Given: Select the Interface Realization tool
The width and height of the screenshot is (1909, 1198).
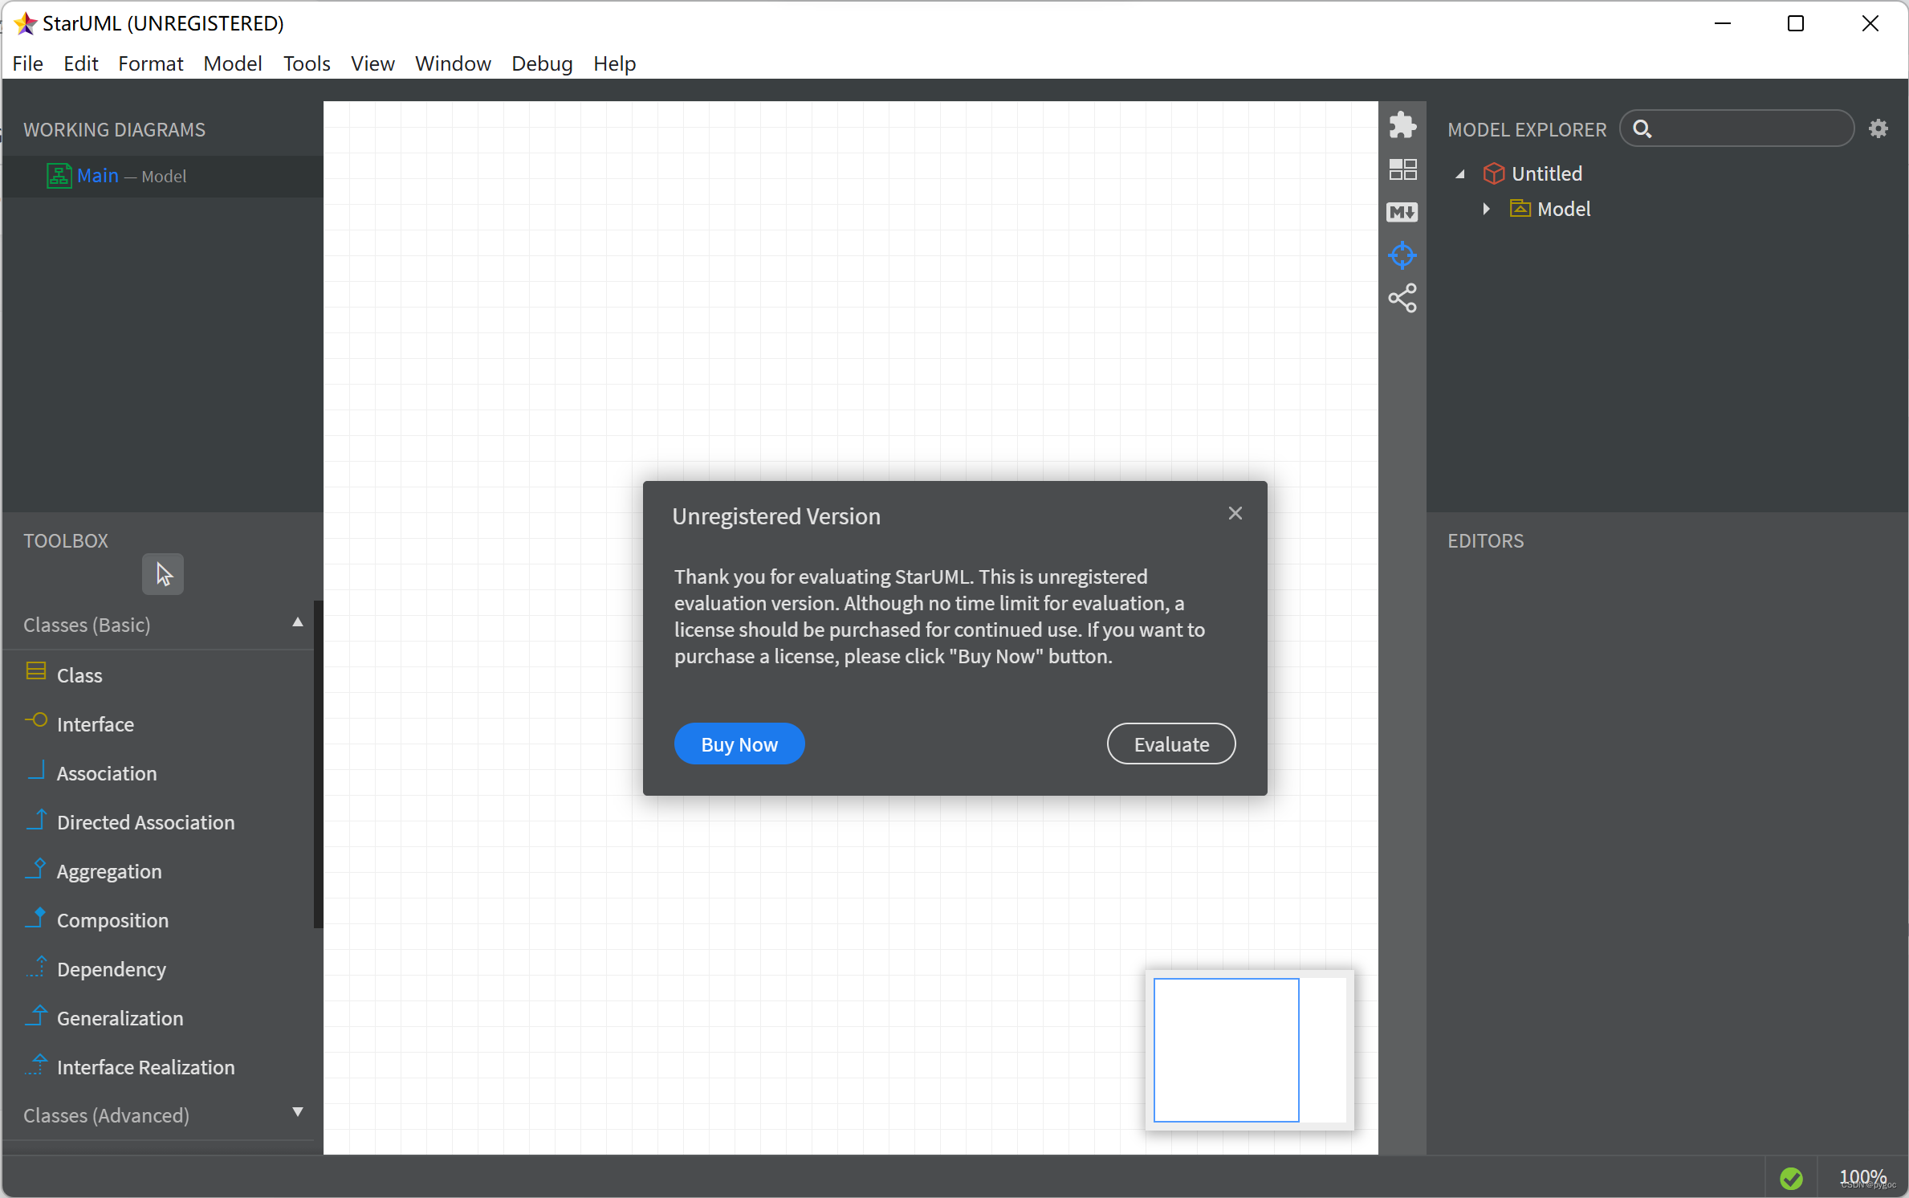Looking at the screenshot, I should pos(157,1066).
